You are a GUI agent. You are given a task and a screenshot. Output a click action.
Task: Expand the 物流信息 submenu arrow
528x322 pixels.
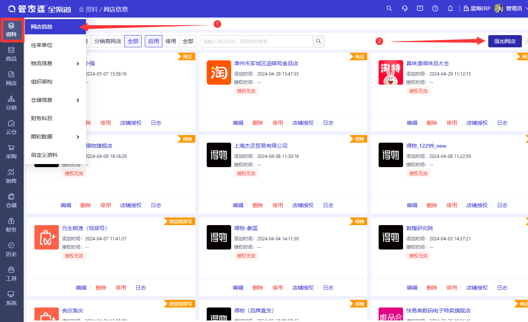click(78, 63)
